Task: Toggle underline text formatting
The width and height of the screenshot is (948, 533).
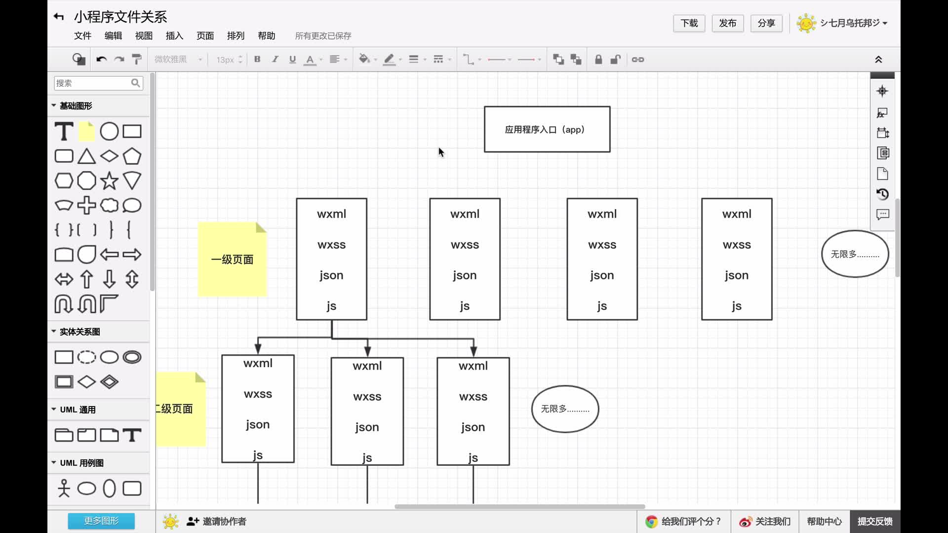Action: click(x=292, y=59)
